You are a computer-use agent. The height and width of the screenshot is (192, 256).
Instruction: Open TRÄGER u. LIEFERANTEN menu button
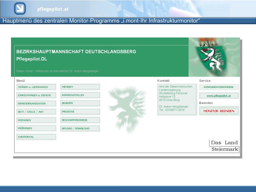tap(36, 87)
